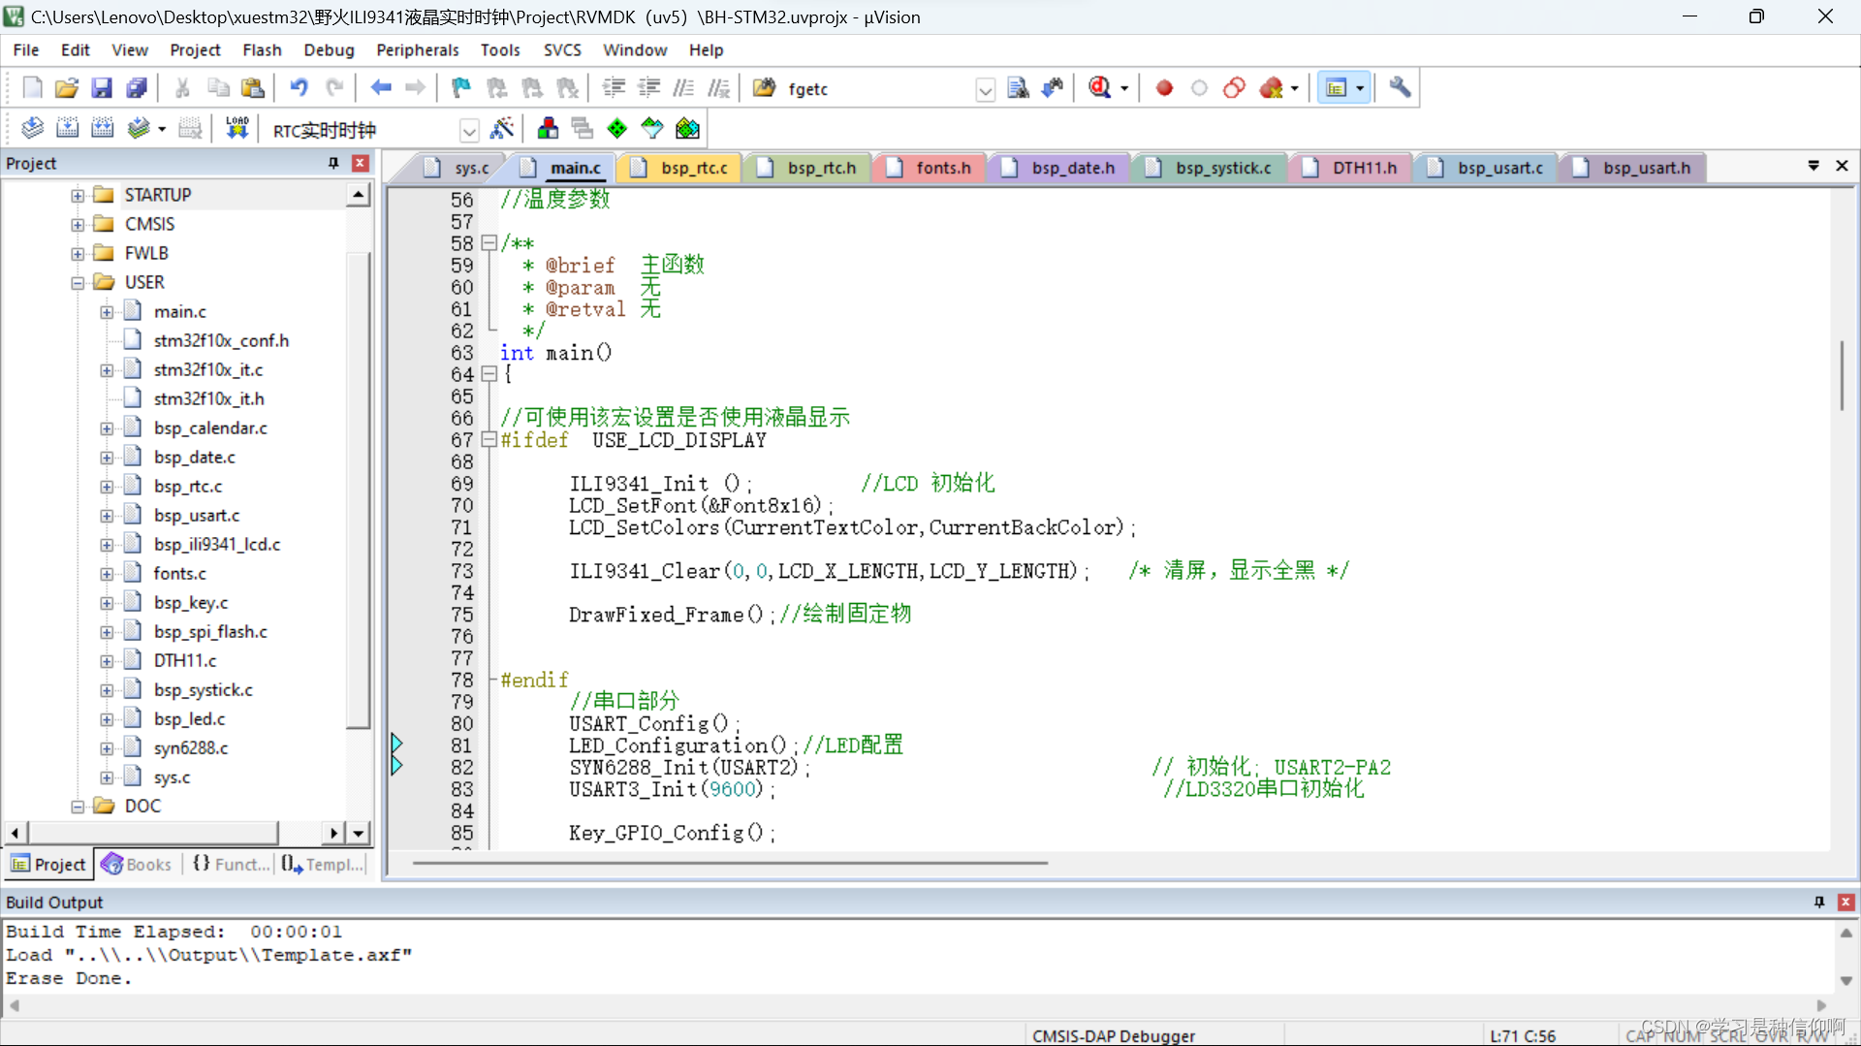Viewport: 1861px width, 1046px height.
Task: Select stm32f10x_conf.h in project tree
Action: [221, 341]
